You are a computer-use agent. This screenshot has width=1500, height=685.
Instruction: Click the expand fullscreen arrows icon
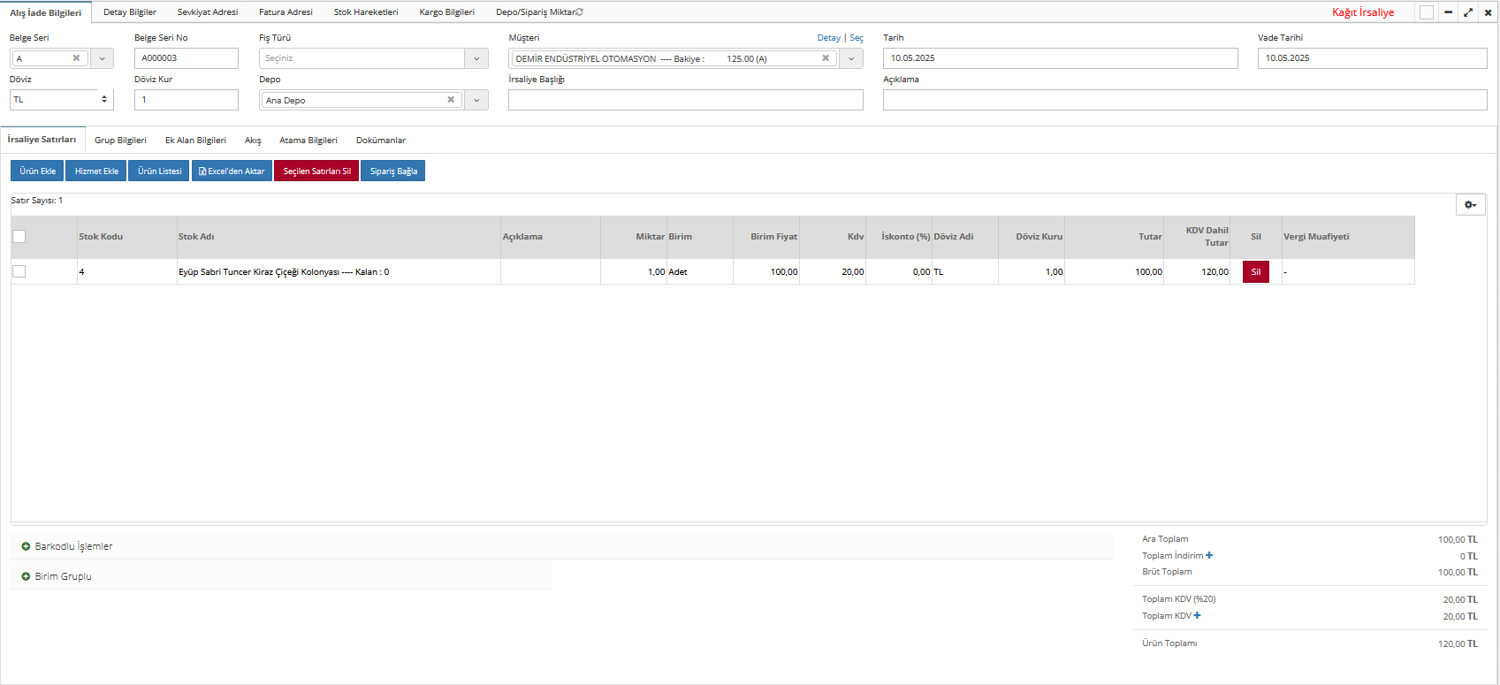[x=1468, y=12]
